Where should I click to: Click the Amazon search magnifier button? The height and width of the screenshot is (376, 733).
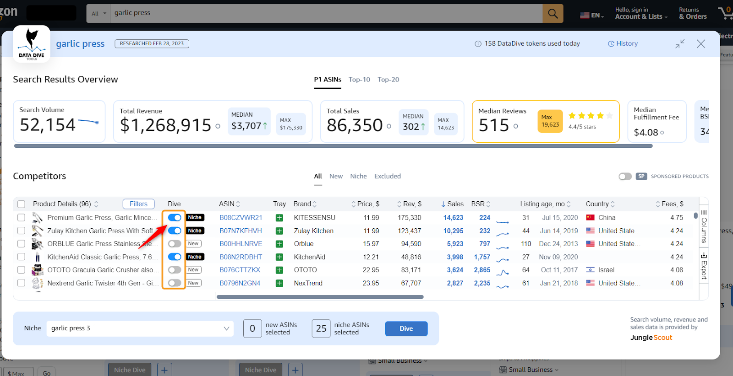[x=553, y=14]
